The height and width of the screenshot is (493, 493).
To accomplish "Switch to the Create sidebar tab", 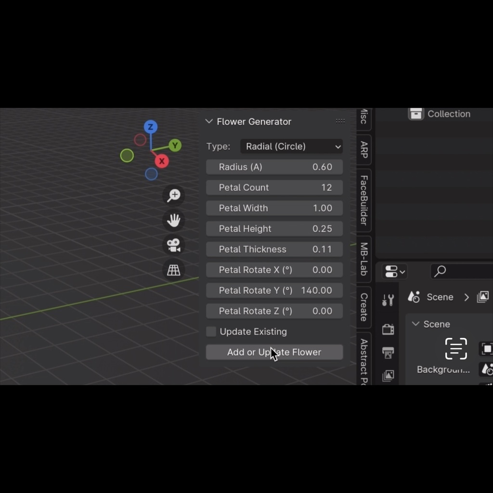I will (363, 308).
